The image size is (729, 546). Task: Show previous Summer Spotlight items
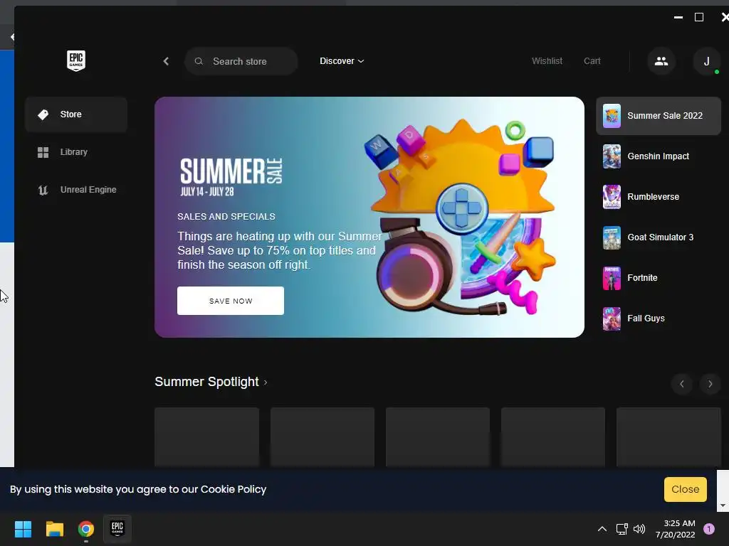click(682, 384)
